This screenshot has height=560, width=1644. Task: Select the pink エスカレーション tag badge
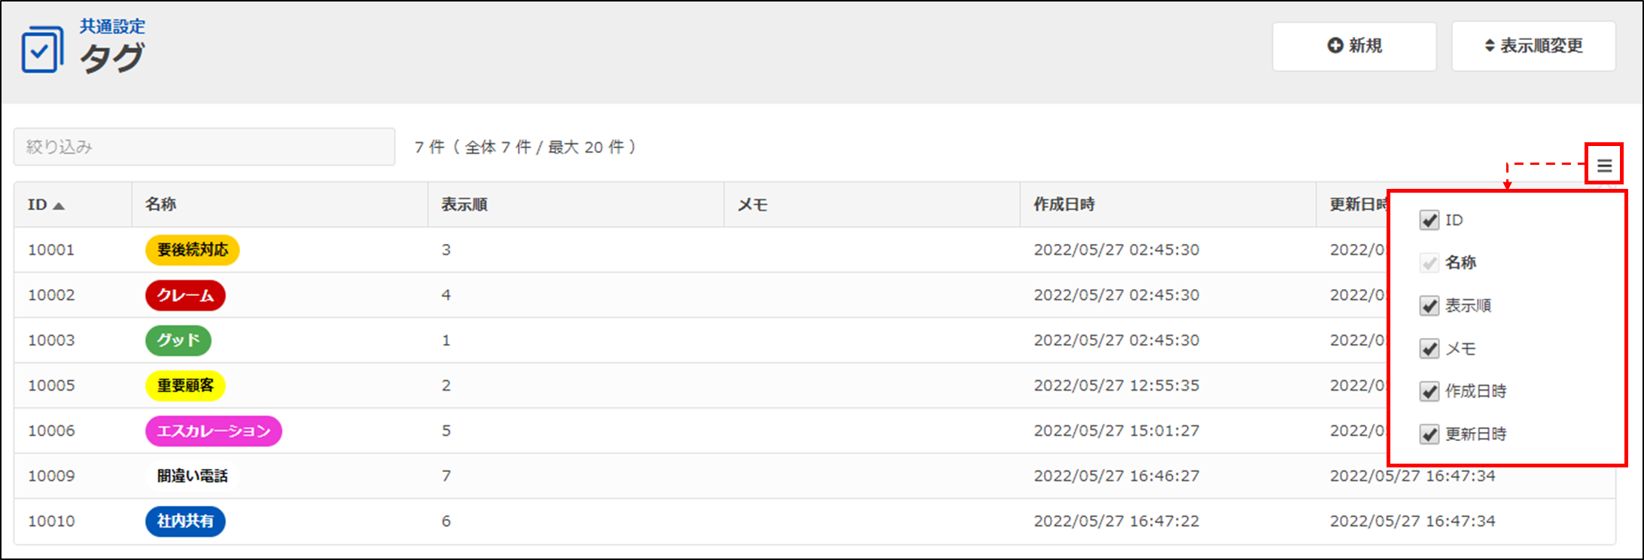pos(213,431)
